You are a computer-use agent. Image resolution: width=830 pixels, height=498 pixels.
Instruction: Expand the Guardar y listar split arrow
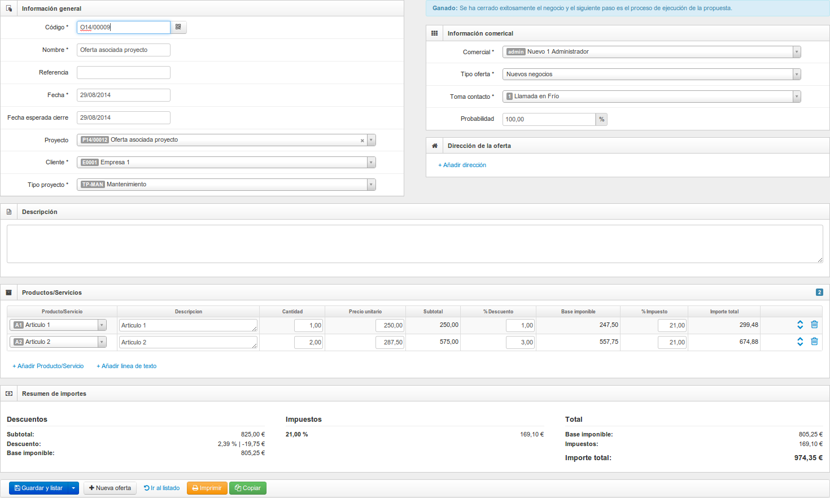click(73, 488)
